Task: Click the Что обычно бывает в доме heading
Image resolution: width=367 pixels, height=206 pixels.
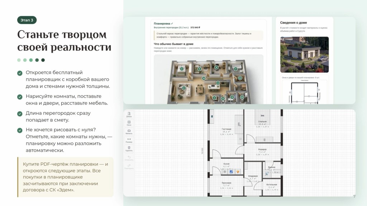Action: click(x=174, y=44)
